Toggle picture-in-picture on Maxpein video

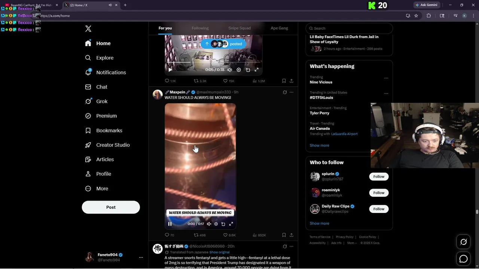(x=223, y=224)
